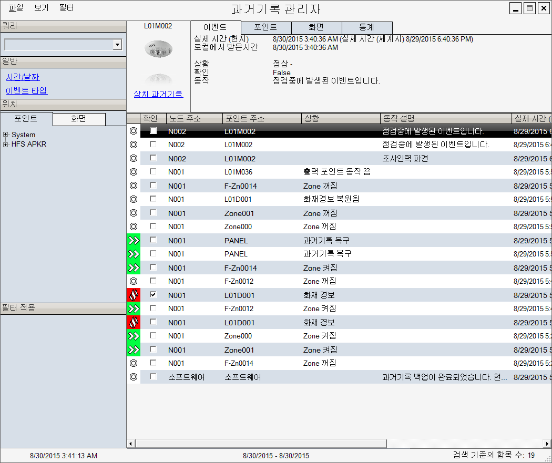Image resolution: width=552 pixels, height=463 pixels.
Task: Expand the System tree node
Action: tap(6, 135)
